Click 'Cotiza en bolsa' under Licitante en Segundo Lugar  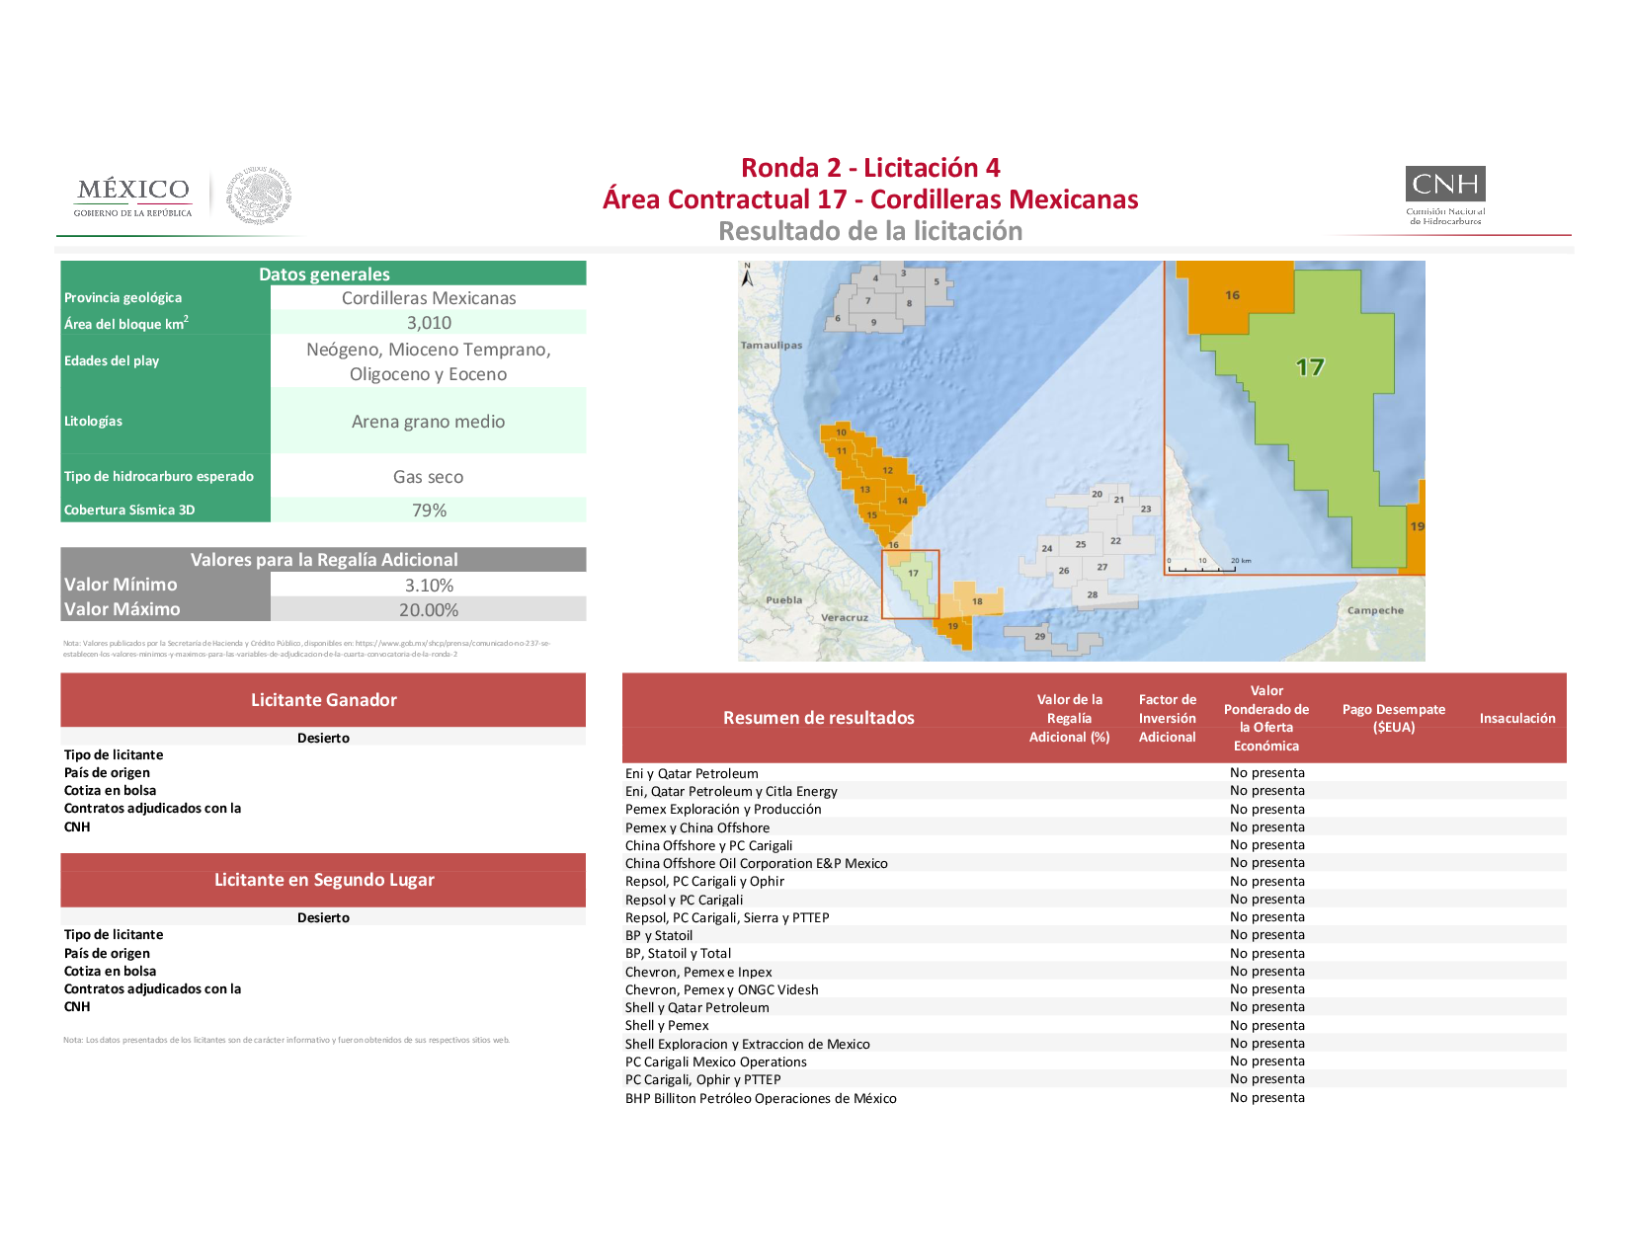110,971
